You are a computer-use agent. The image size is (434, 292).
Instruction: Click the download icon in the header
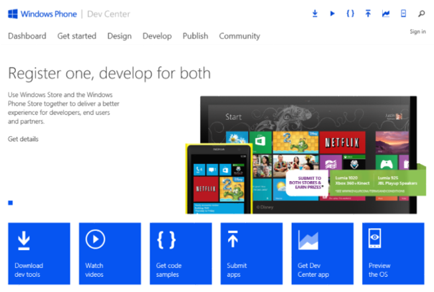[315, 13]
